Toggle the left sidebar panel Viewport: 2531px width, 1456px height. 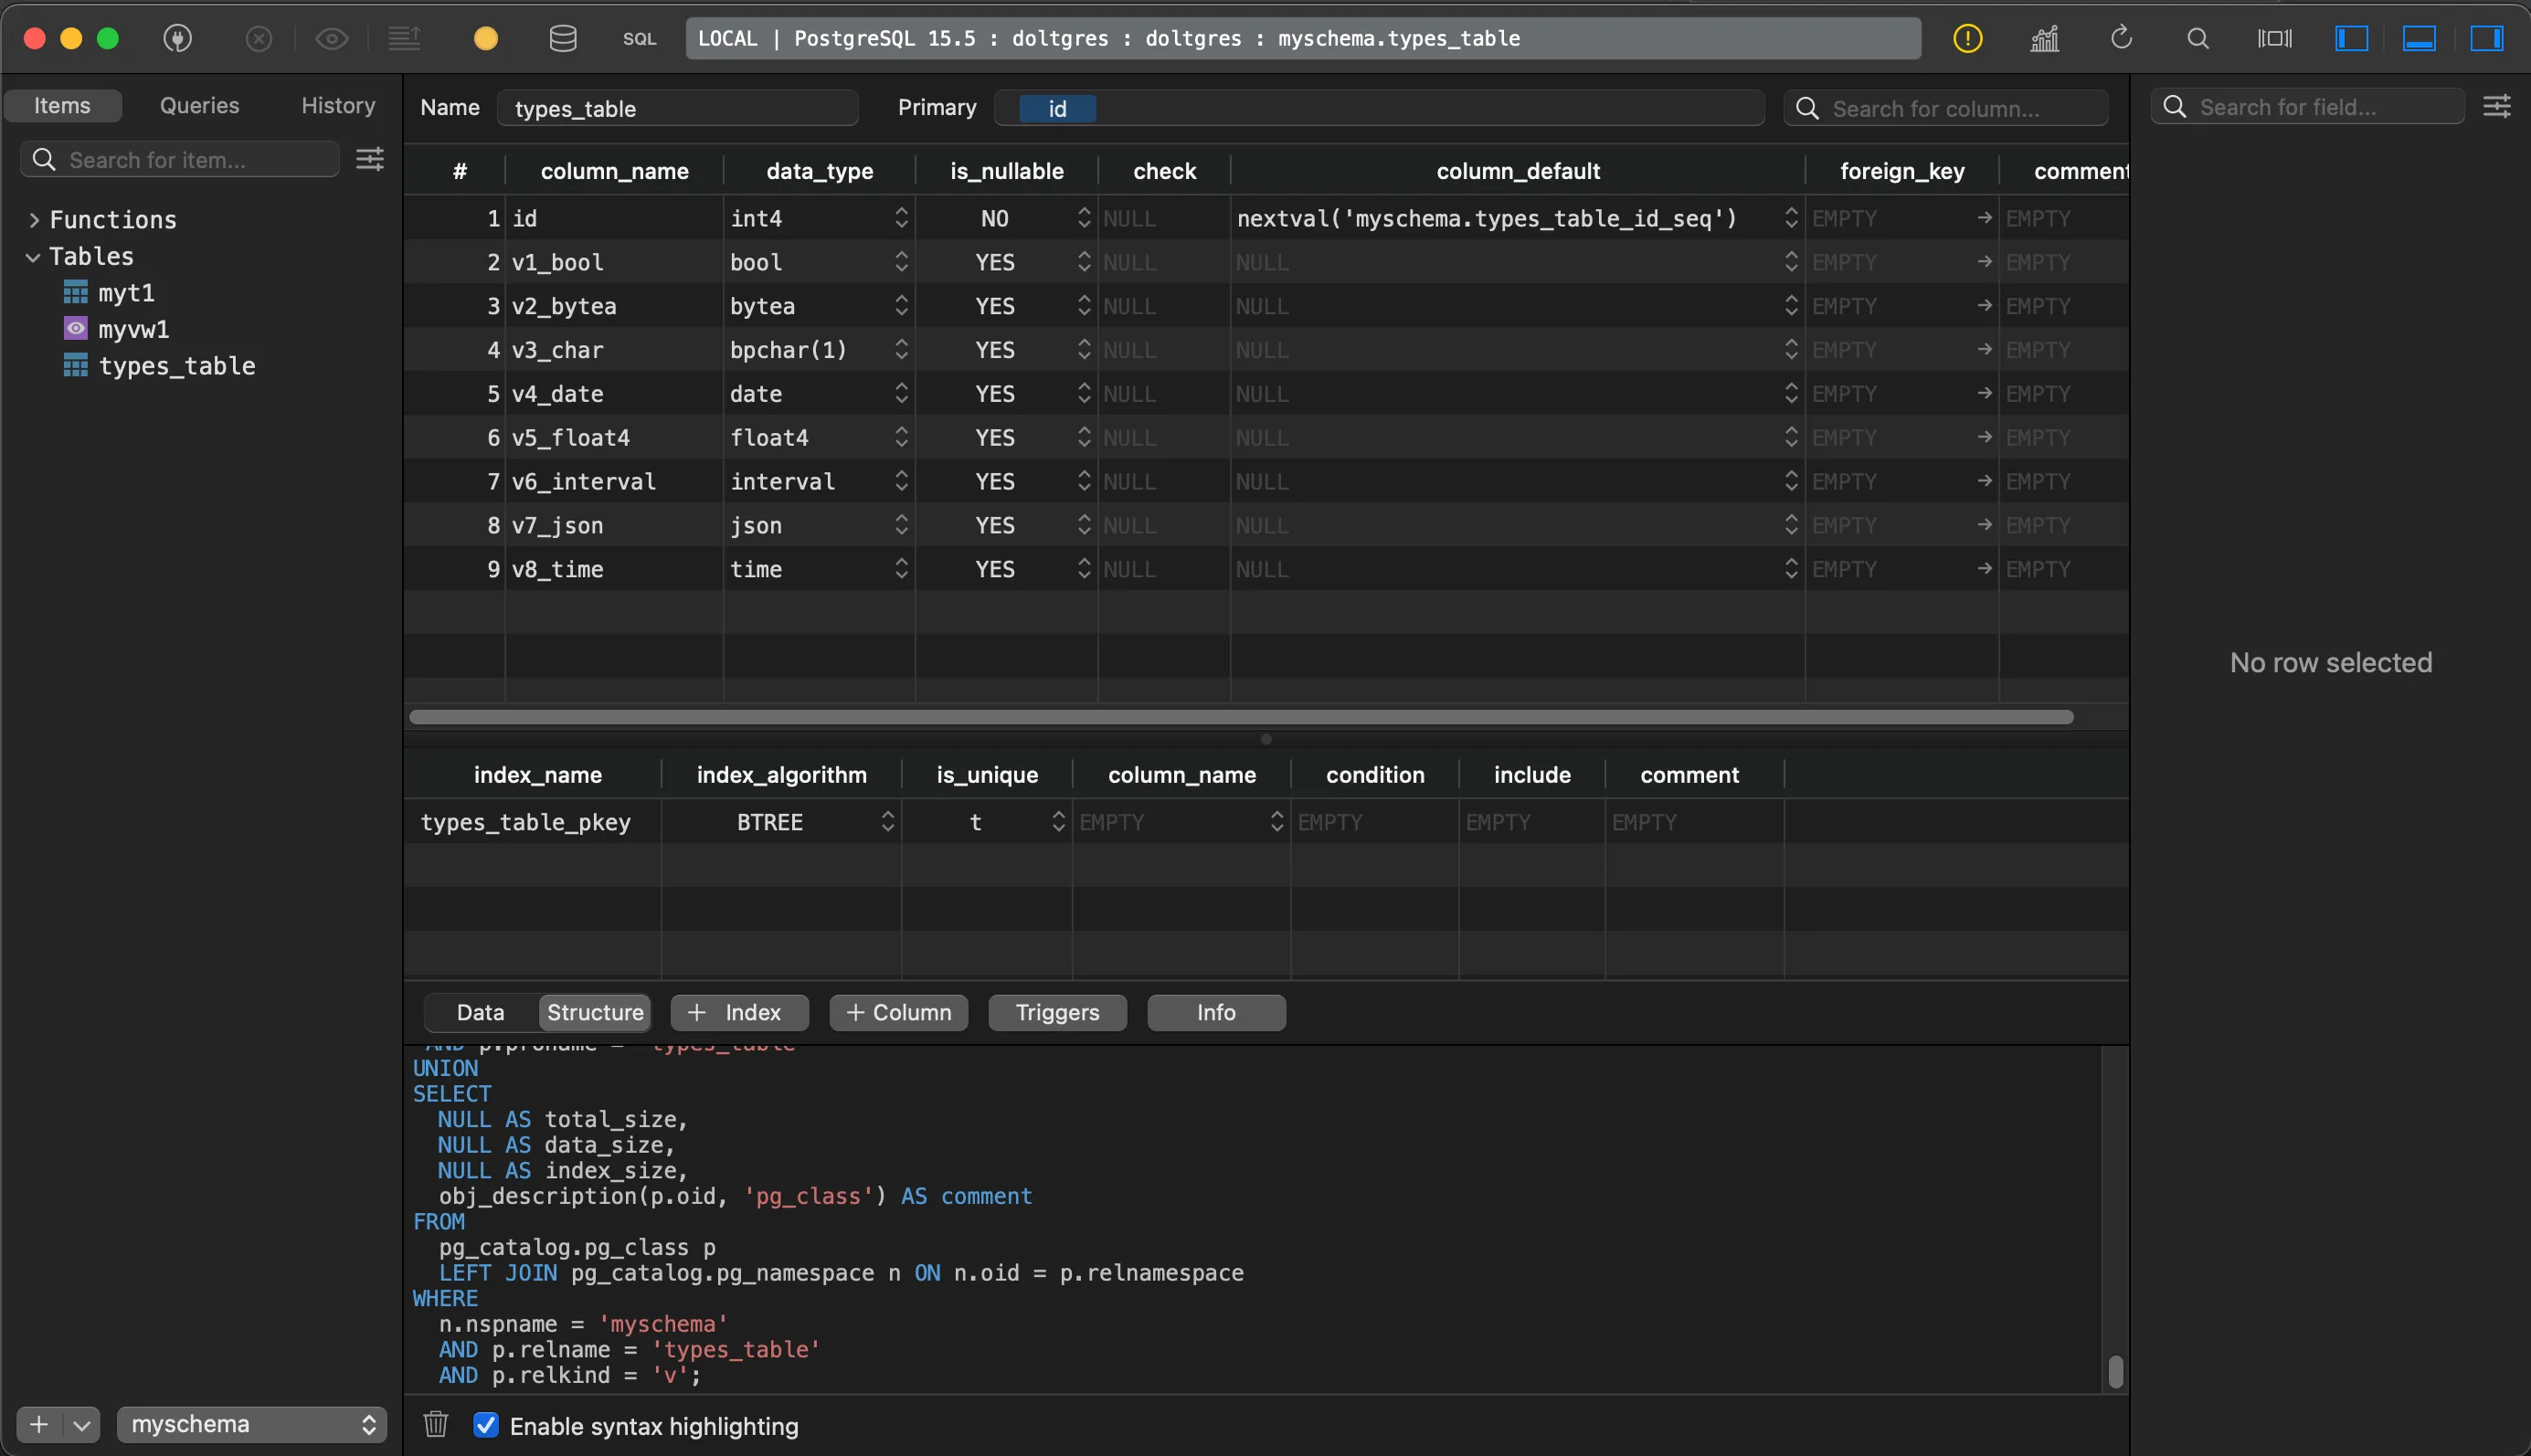pyautogui.click(x=2351, y=39)
